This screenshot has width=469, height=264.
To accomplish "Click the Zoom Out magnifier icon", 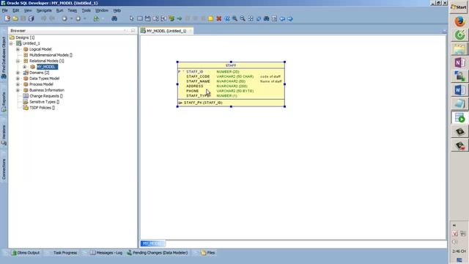I will click(x=243, y=18).
